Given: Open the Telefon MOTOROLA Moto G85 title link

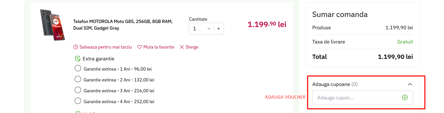Looking at the screenshot, I should [123, 25].
